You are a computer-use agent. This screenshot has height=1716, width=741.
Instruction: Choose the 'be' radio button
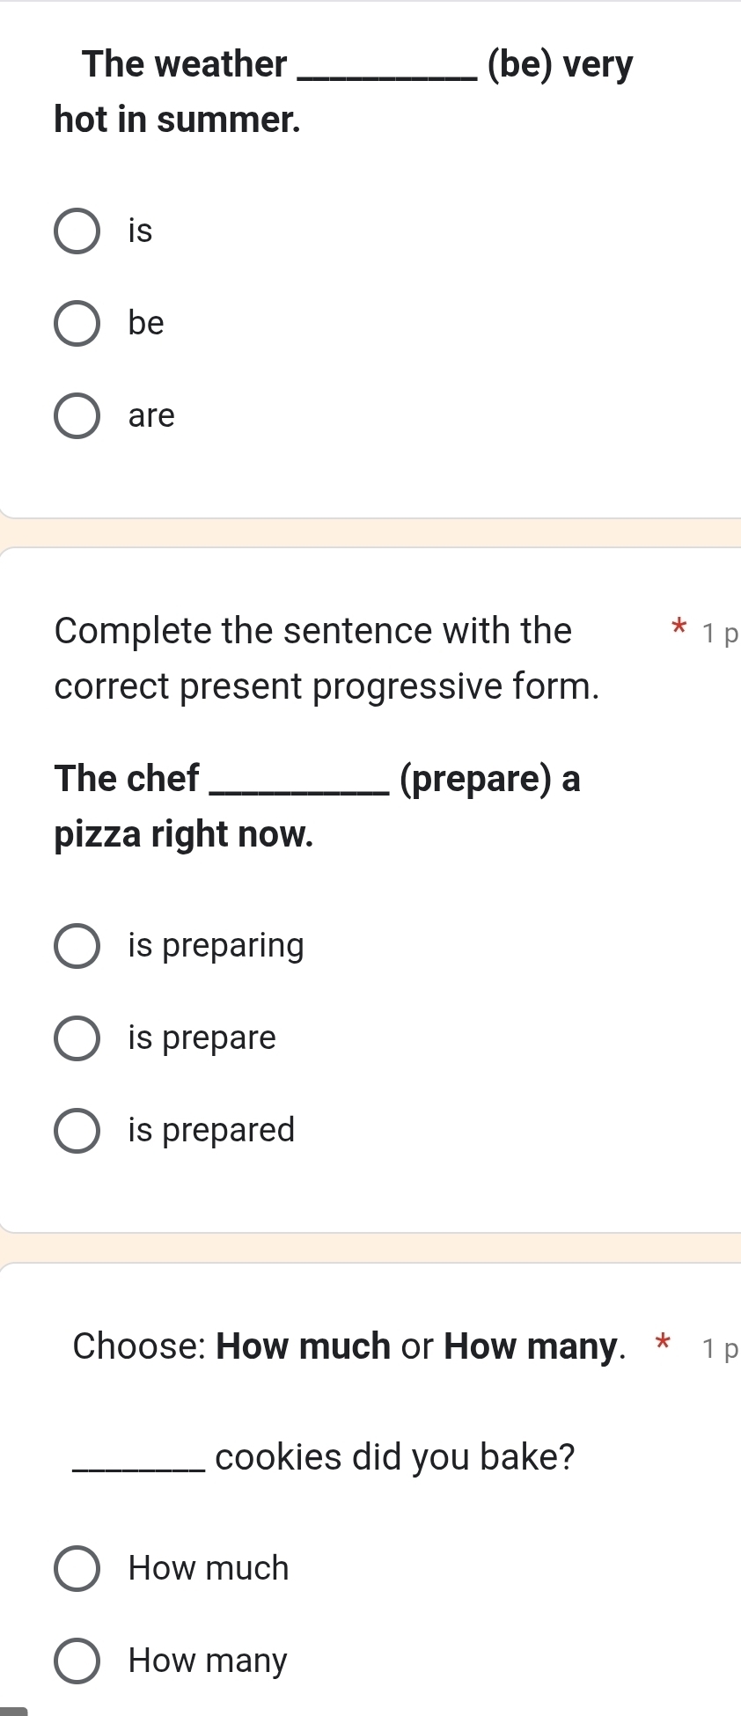pyautogui.click(x=77, y=324)
